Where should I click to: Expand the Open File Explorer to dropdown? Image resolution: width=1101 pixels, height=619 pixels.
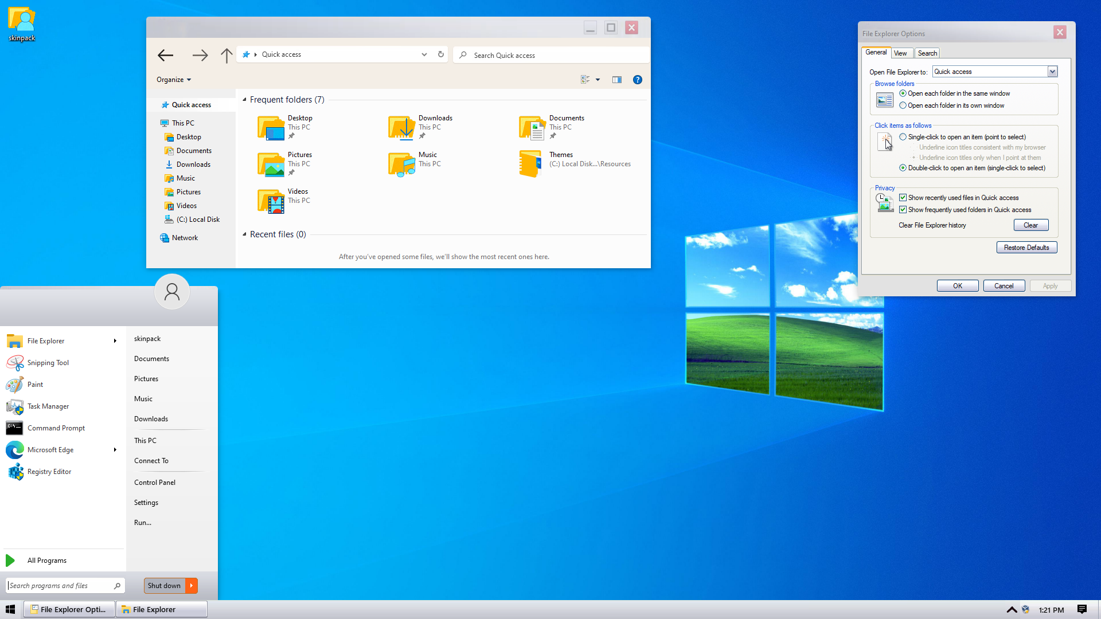pyautogui.click(x=1052, y=72)
